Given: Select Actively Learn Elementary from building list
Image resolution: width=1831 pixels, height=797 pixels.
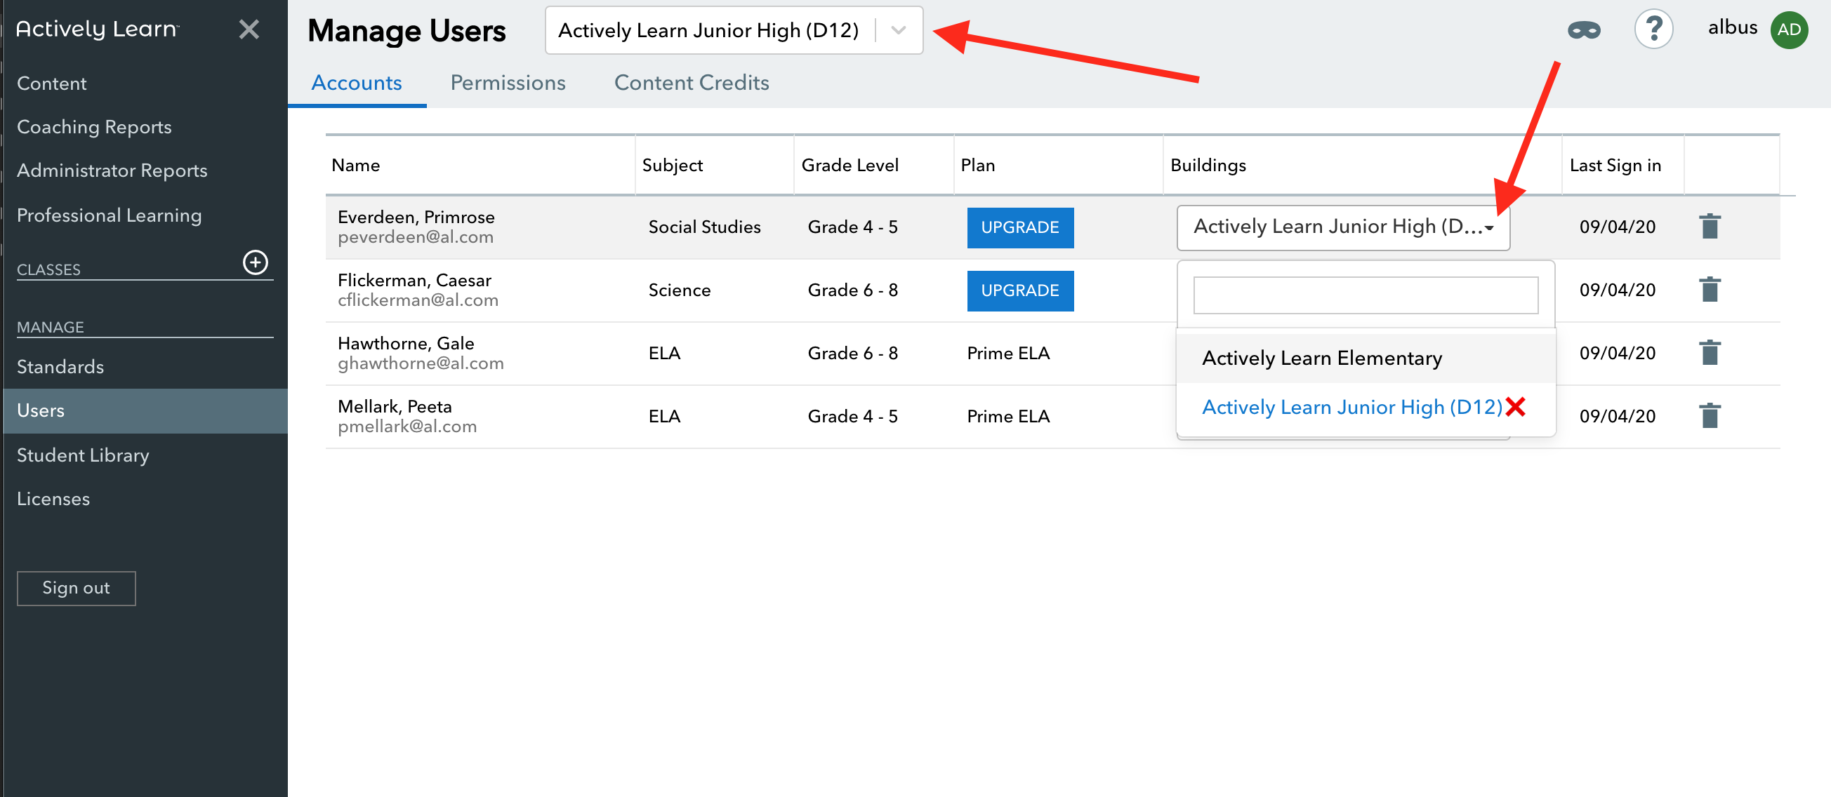Looking at the screenshot, I should (1321, 358).
